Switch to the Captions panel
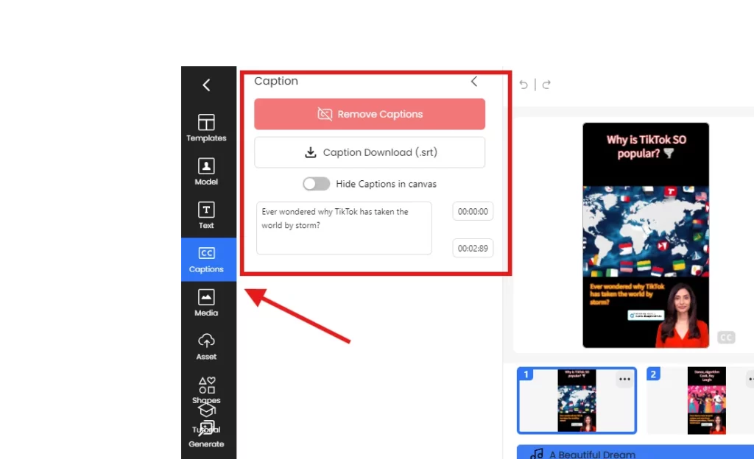Screen dimensions: 754x459 208,259
